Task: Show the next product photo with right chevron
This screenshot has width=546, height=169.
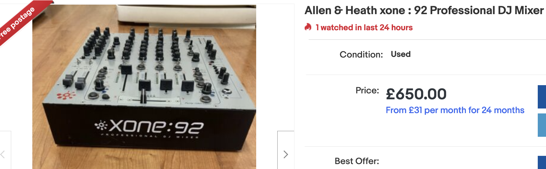Action: coord(286,154)
